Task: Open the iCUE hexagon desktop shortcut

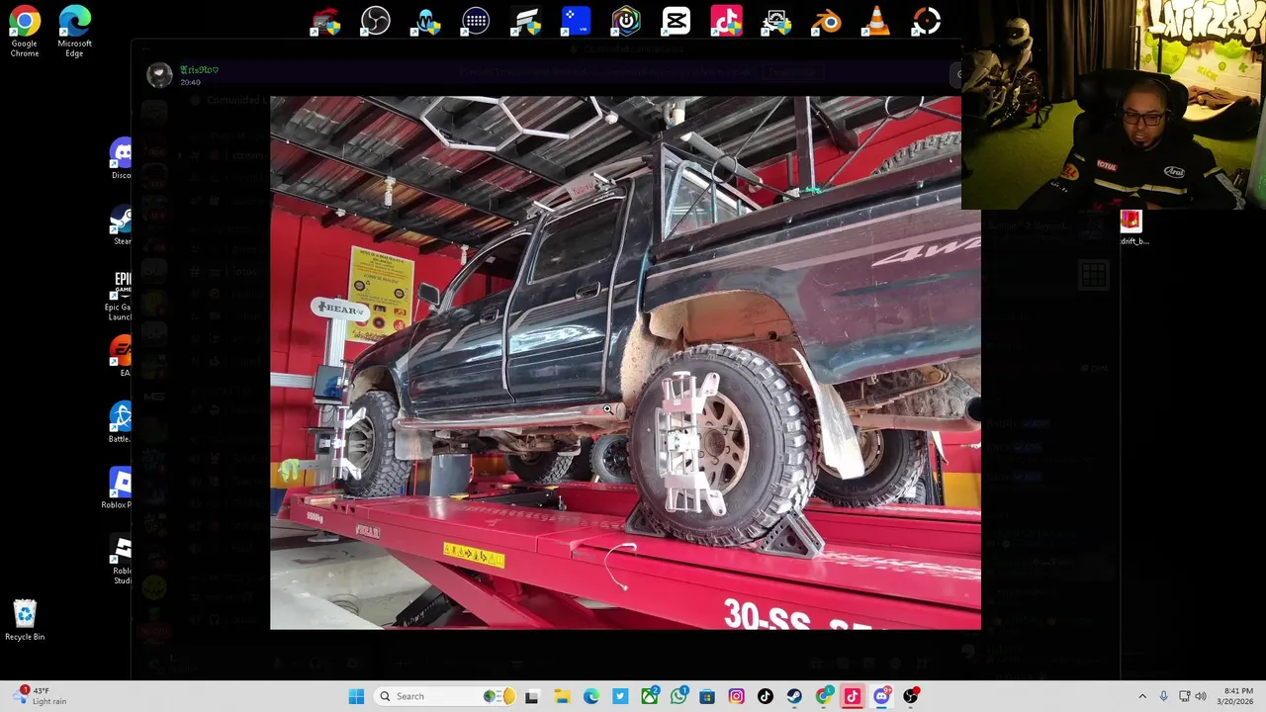Action: (x=626, y=21)
